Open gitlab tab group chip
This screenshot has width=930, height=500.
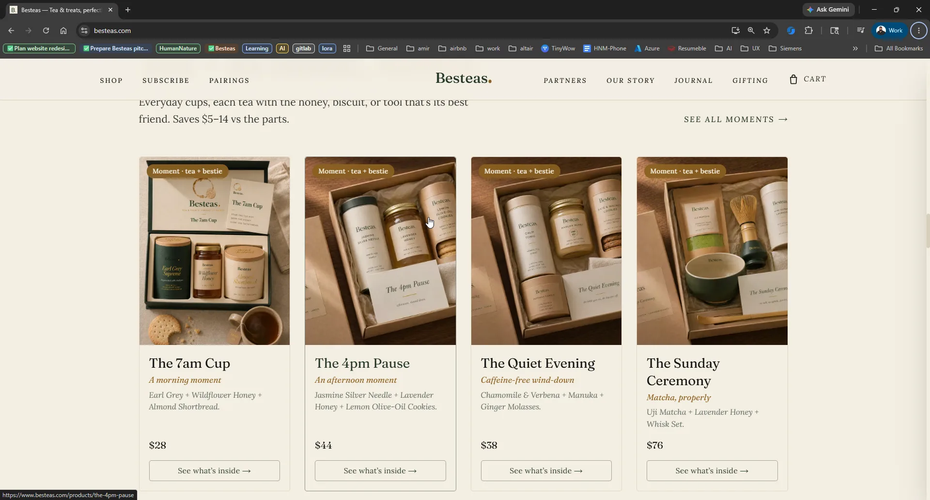coord(304,48)
